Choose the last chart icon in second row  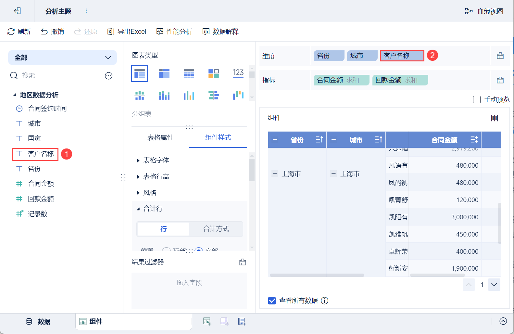click(238, 95)
